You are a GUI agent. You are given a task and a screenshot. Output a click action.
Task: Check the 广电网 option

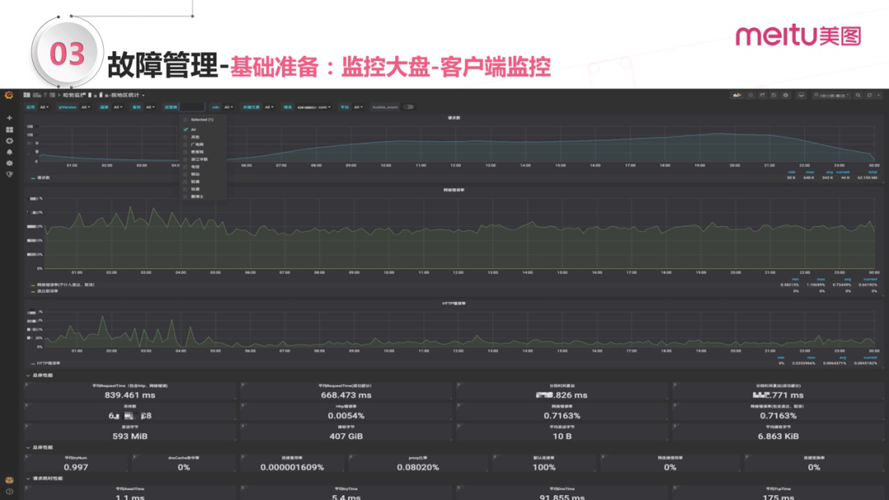point(185,145)
